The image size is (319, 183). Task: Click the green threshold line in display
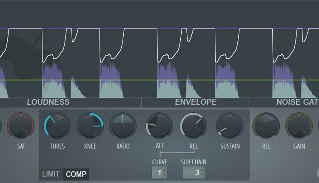(159, 80)
